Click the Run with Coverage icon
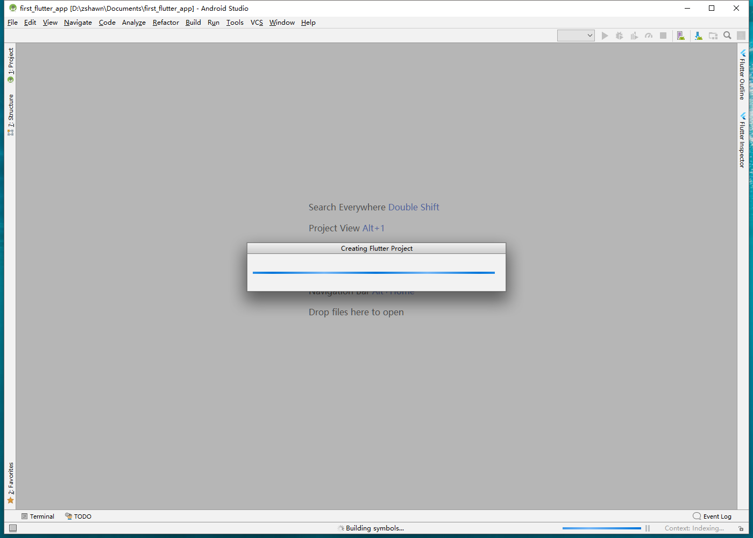 (x=634, y=36)
